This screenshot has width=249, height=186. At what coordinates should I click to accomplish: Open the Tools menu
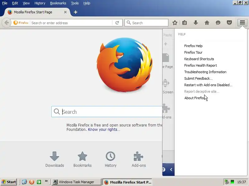point(75,3)
